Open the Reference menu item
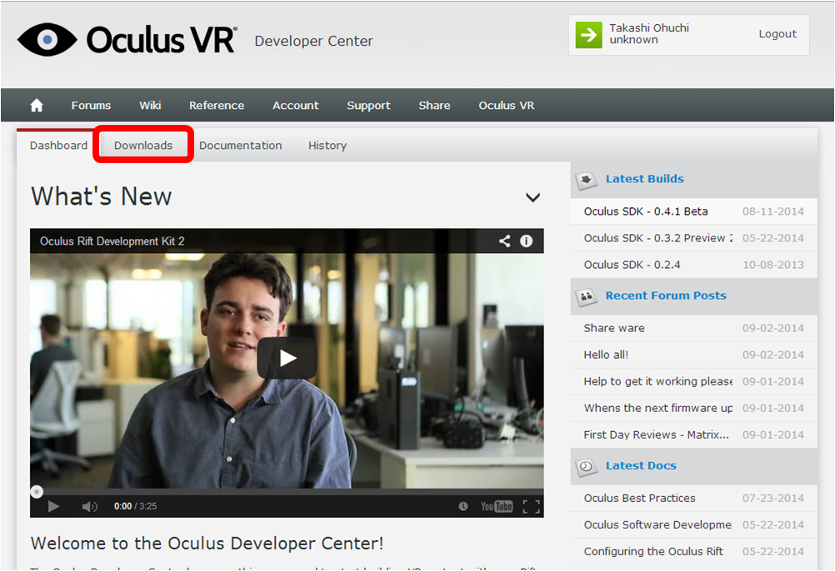The image size is (835, 571). point(217,105)
